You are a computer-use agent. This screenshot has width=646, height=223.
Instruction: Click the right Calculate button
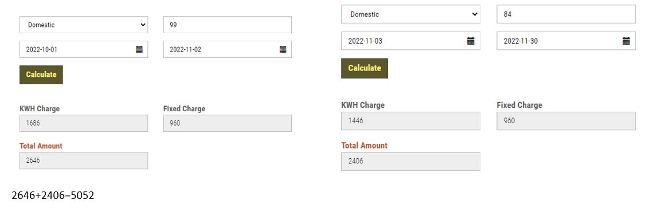click(x=365, y=68)
